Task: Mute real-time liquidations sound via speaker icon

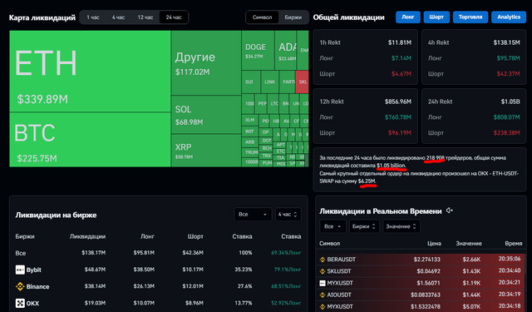Action: click(449, 210)
